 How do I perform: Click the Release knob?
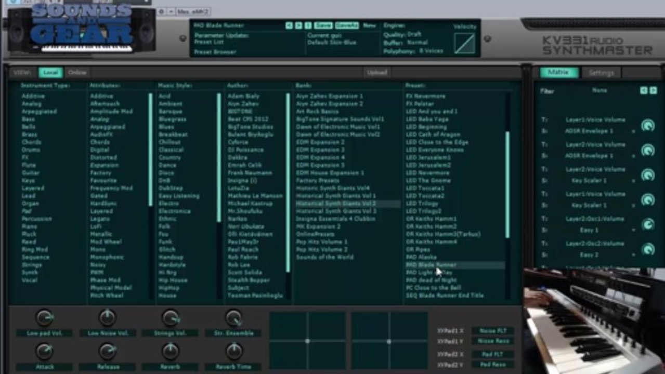[x=107, y=351]
